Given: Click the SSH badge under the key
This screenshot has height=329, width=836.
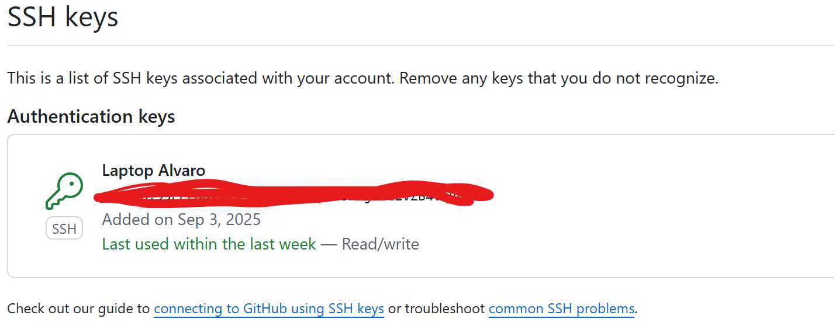Looking at the screenshot, I should click(64, 229).
